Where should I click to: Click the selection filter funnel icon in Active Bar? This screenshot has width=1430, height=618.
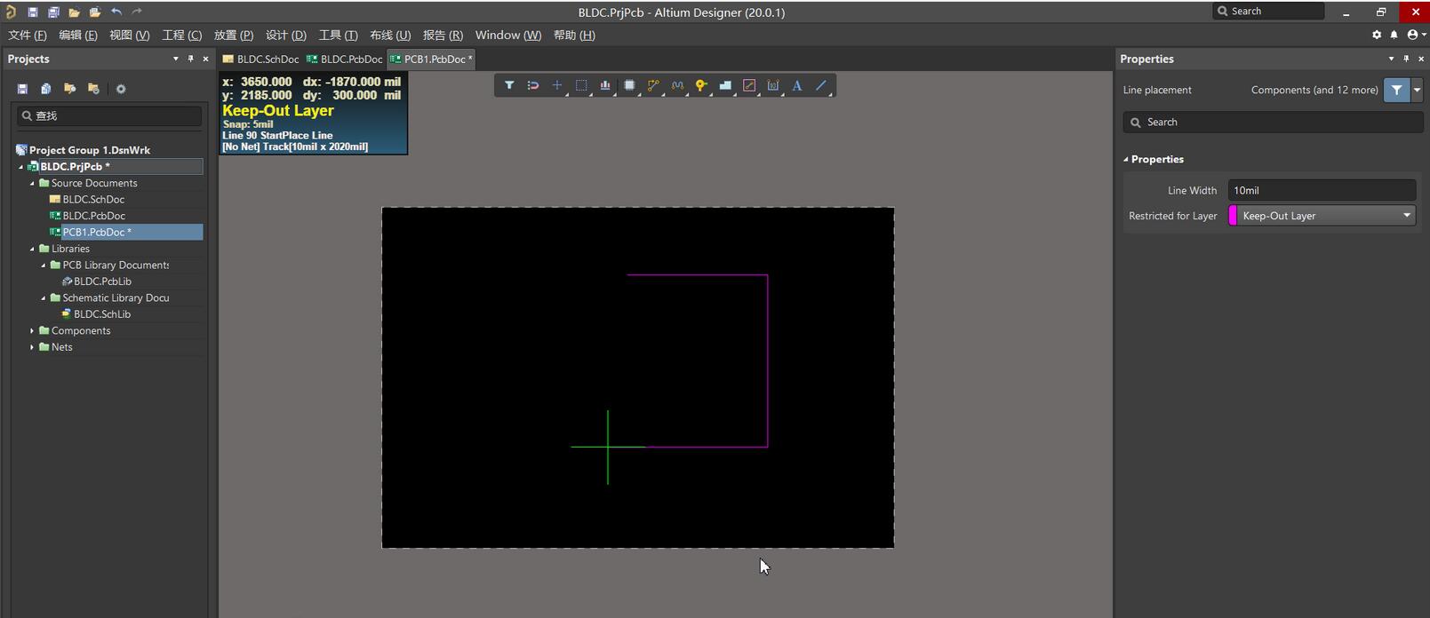(x=509, y=85)
